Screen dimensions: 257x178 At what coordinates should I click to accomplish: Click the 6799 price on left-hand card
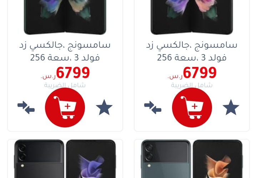point(73,72)
